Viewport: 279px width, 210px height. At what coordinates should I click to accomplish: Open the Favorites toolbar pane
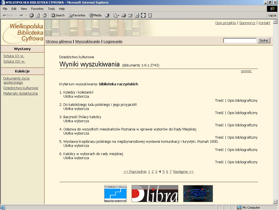coord(77,16)
